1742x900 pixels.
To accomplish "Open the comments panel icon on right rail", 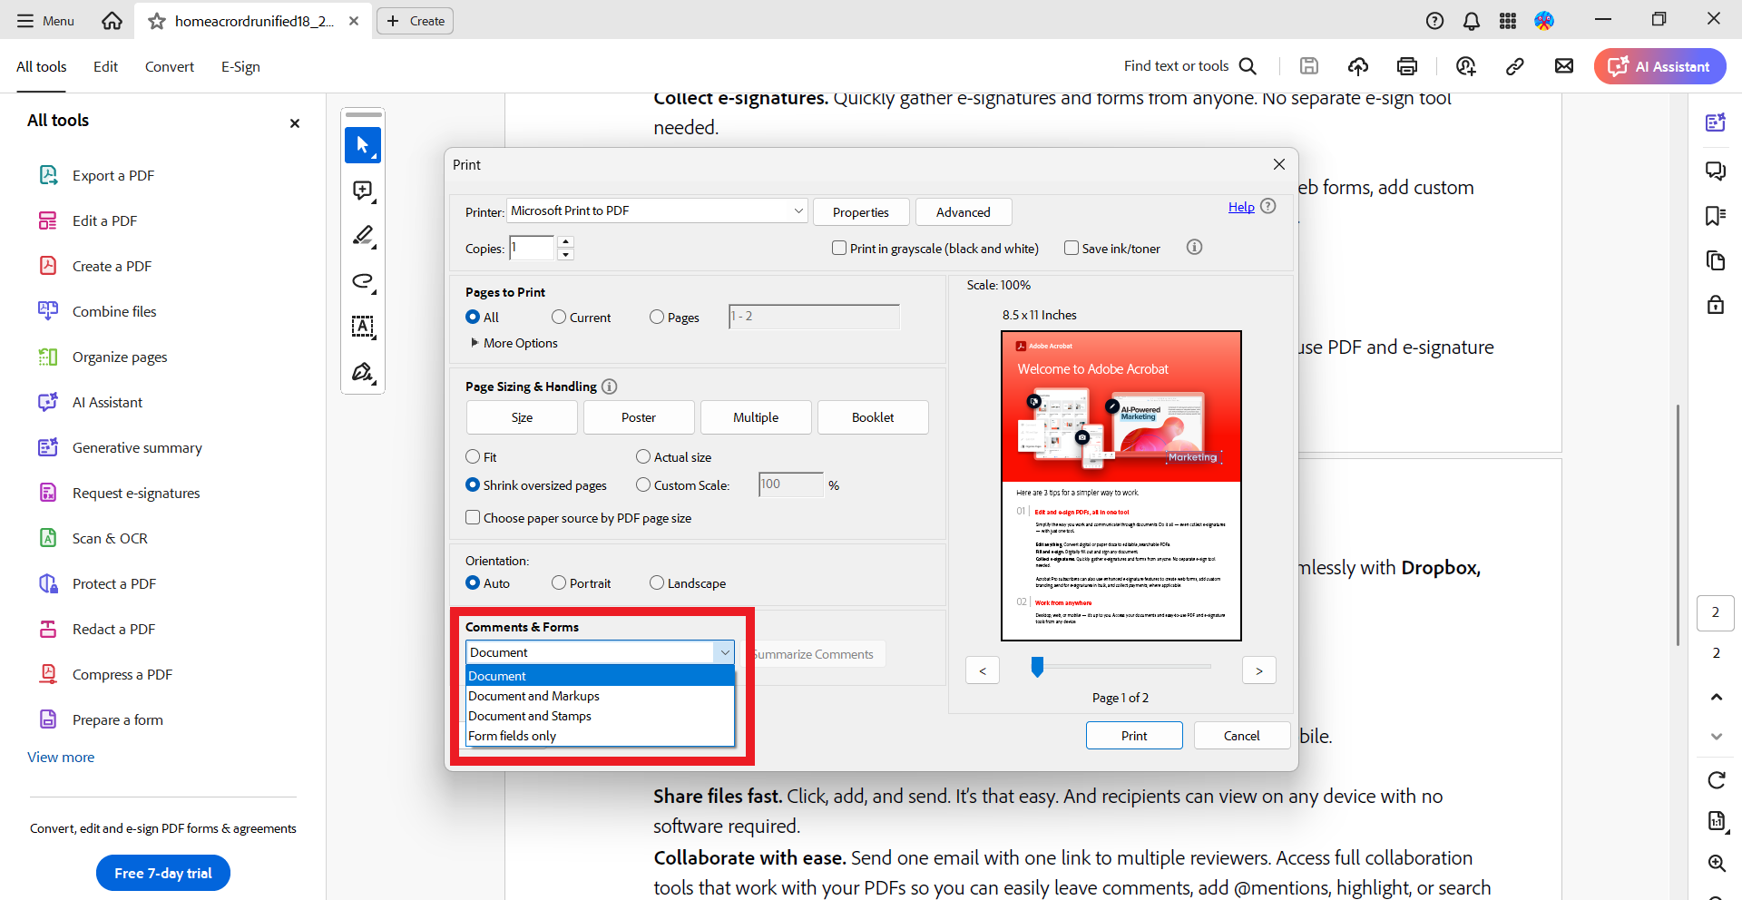I will tap(1716, 170).
